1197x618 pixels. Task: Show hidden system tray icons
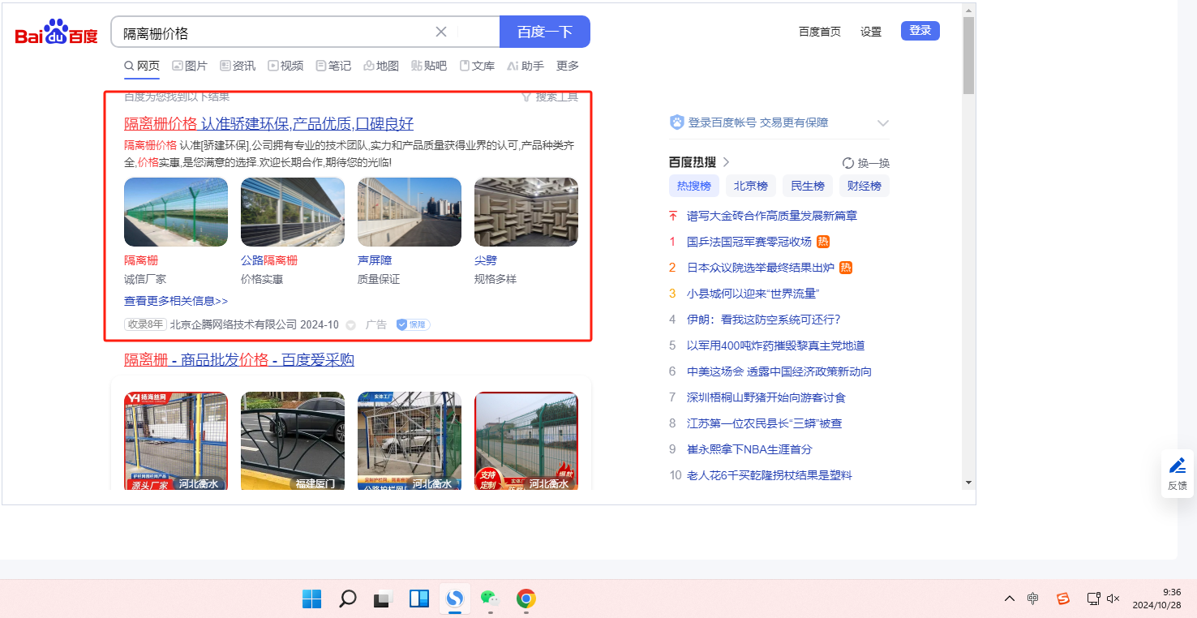coord(1010,599)
